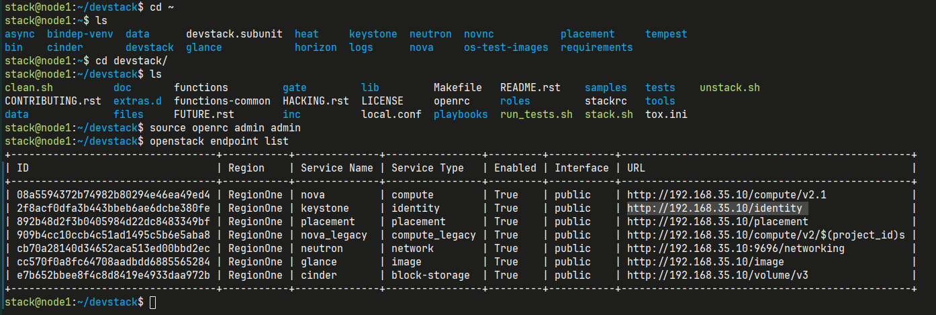Click 'unstack.sh' script name
This screenshot has width=936, height=315.
click(x=730, y=87)
